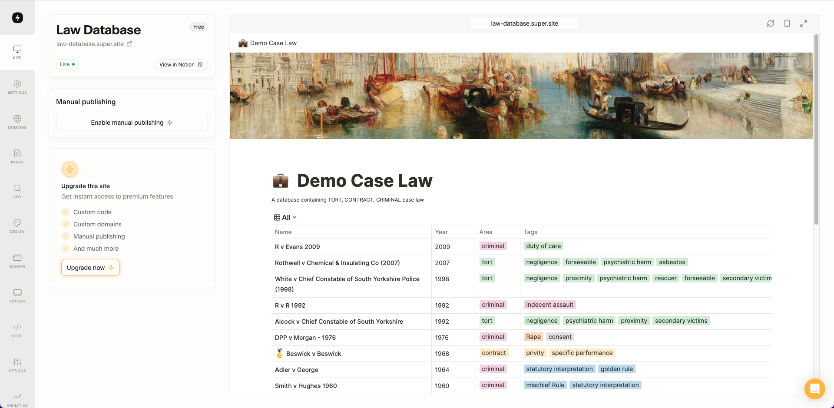Click the Free plan badge

tap(199, 27)
